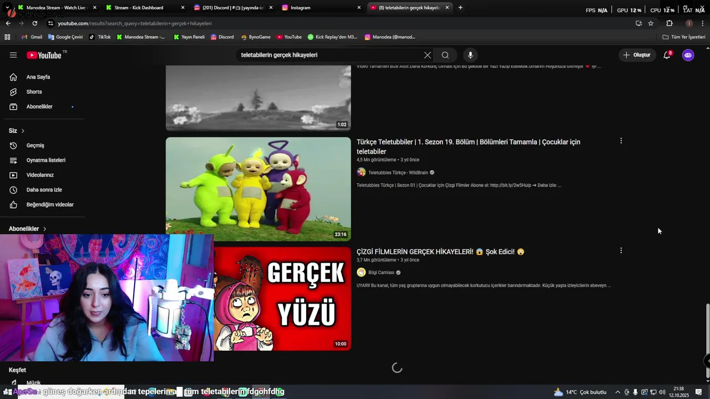Open ÇİZGİ FİLMLERİN GERÇEK HİKAYELERİ video title
This screenshot has width=710, height=399.
tap(440, 252)
